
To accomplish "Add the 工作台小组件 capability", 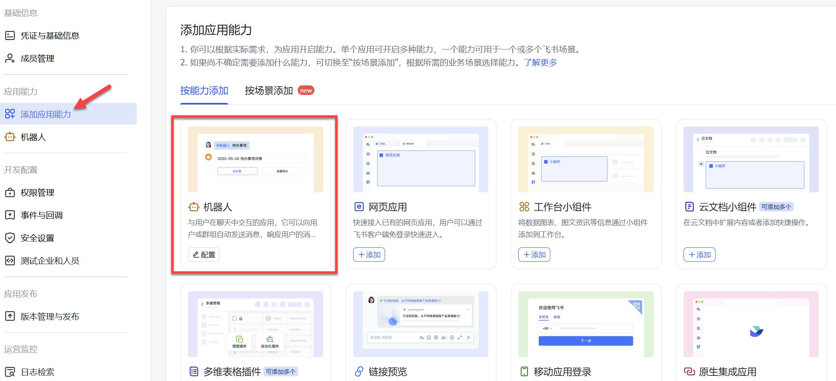I will point(534,255).
